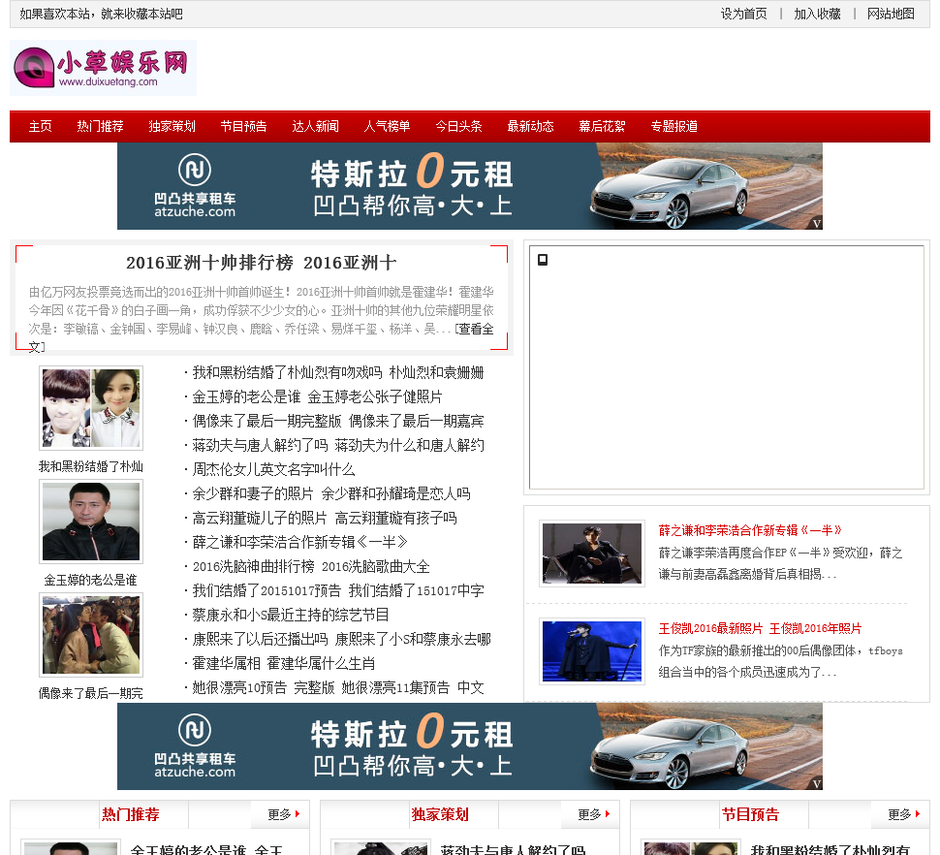The width and height of the screenshot is (940, 855).
Task: Open the 网站地图 link
Action: point(891,14)
